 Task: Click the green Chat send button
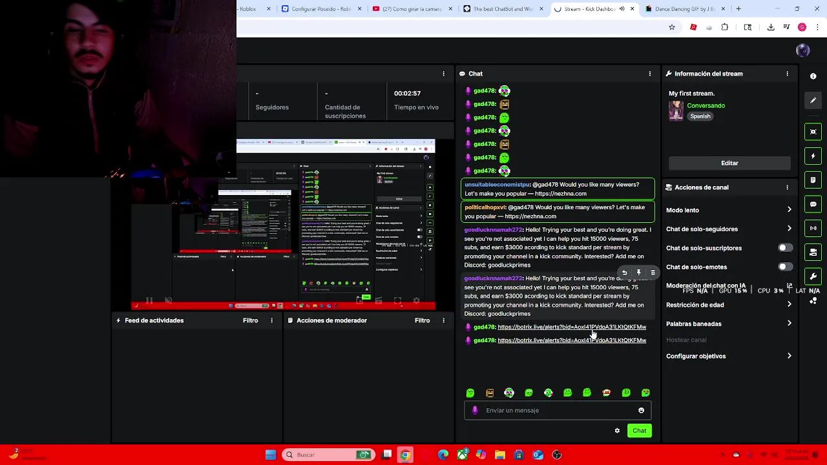[639, 431]
